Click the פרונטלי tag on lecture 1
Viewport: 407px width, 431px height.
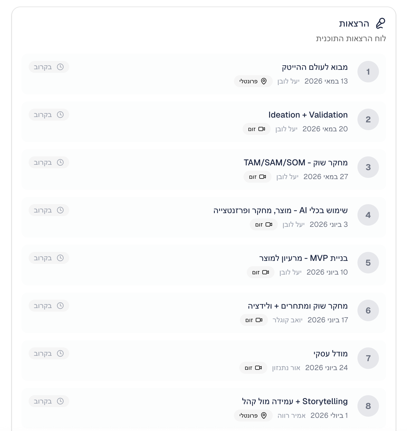point(253,81)
